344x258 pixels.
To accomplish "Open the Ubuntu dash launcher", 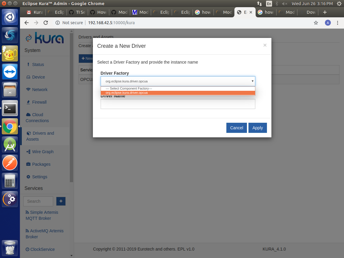I will pyautogui.click(x=10, y=17).
